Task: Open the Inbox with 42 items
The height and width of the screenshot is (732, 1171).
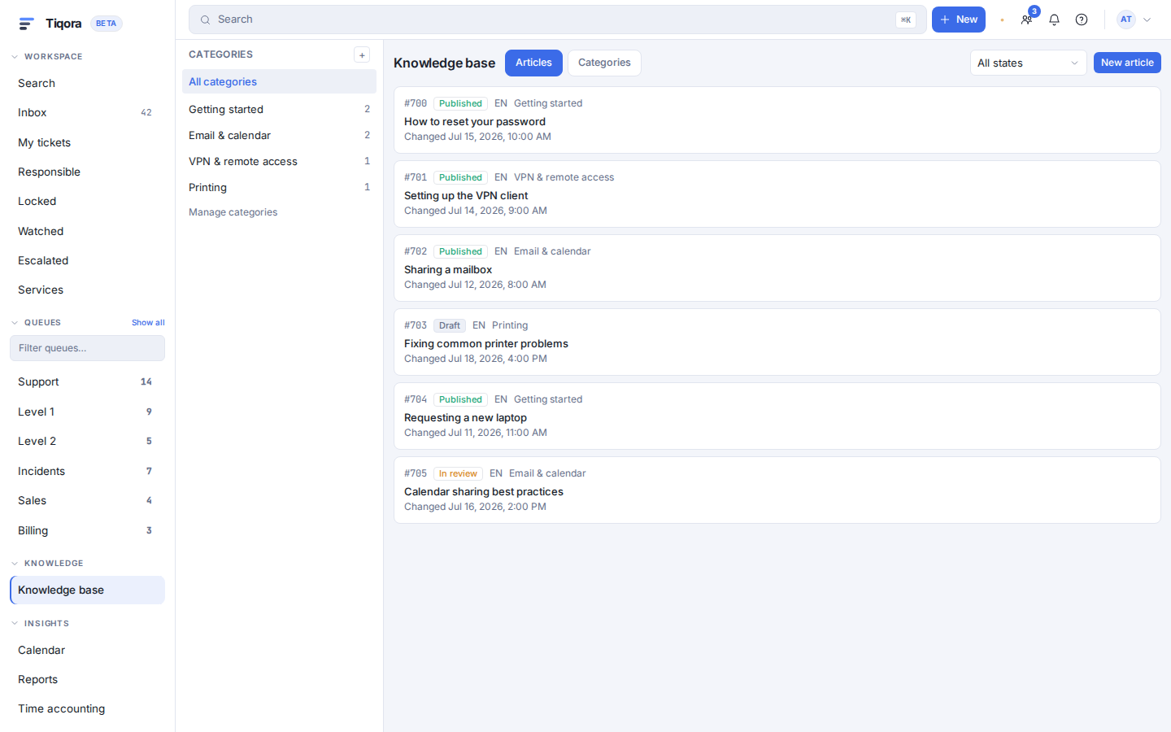Action: click(x=87, y=113)
